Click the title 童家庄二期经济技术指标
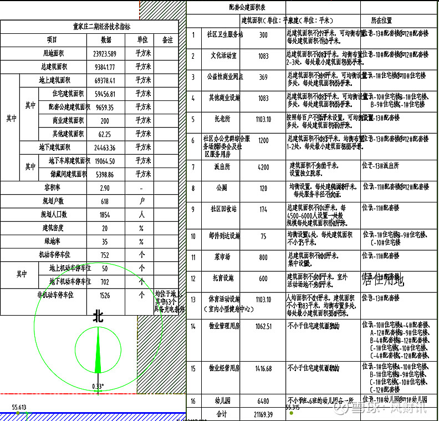The height and width of the screenshot is (421, 439). tap(101, 27)
